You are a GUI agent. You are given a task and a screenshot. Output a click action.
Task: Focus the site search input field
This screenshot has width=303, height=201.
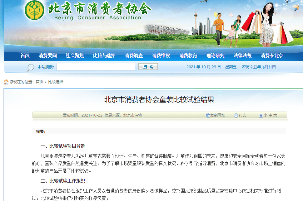click(x=96, y=67)
